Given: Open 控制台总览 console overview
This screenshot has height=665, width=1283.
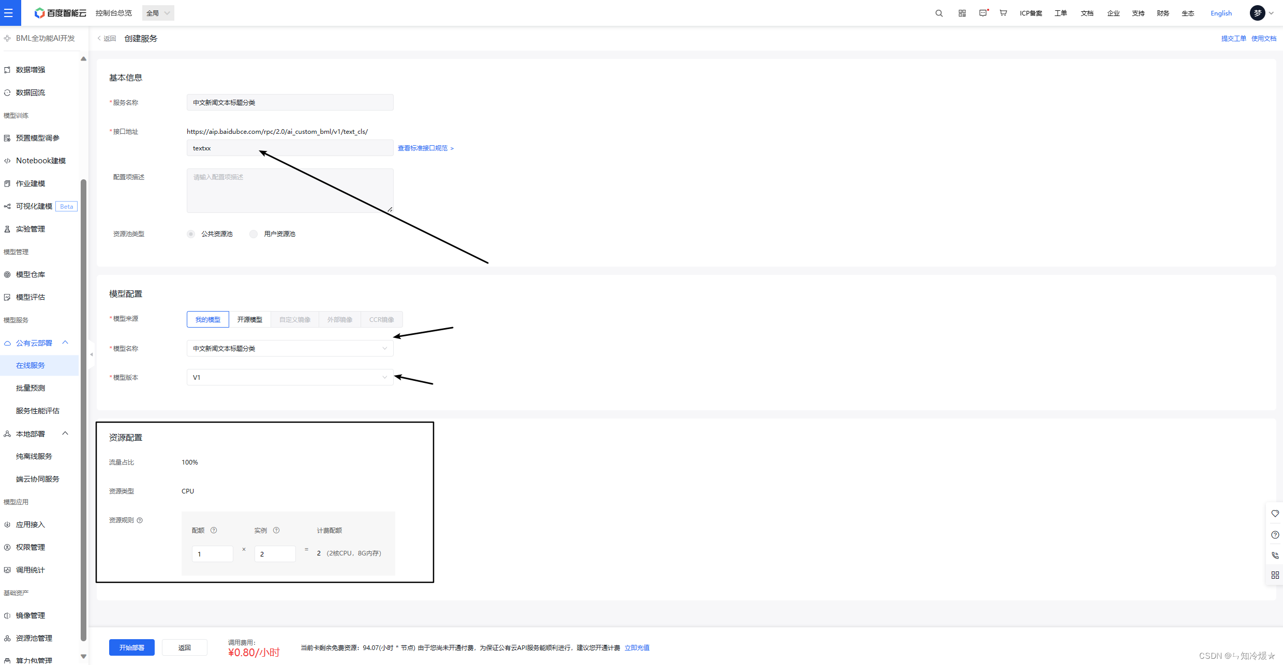Looking at the screenshot, I should coord(114,13).
